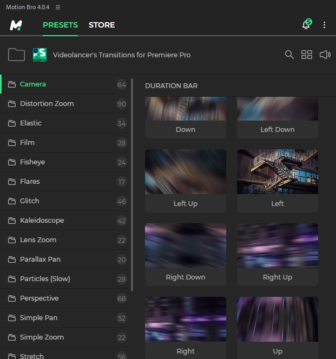Select the Particles (Slow) category
Screen dimensions: 336x359
tap(65, 279)
